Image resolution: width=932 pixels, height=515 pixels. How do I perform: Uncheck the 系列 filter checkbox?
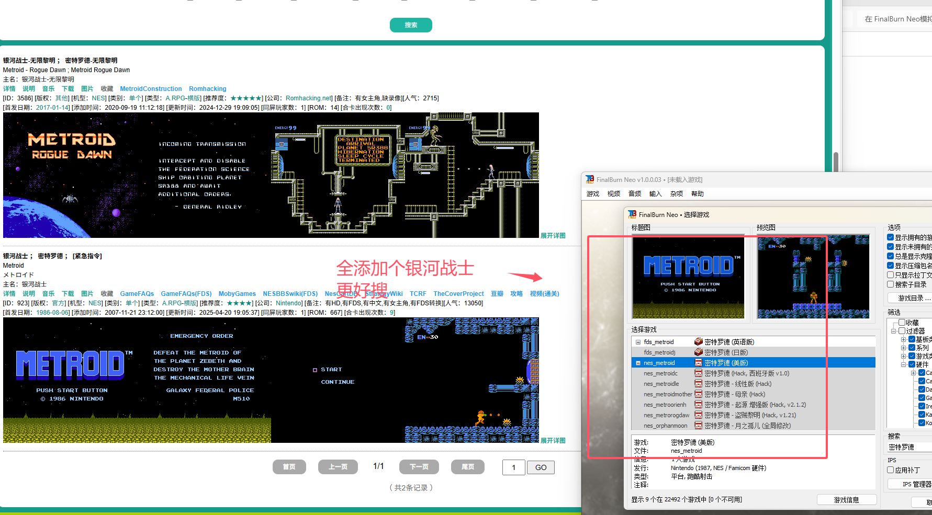(x=912, y=348)
